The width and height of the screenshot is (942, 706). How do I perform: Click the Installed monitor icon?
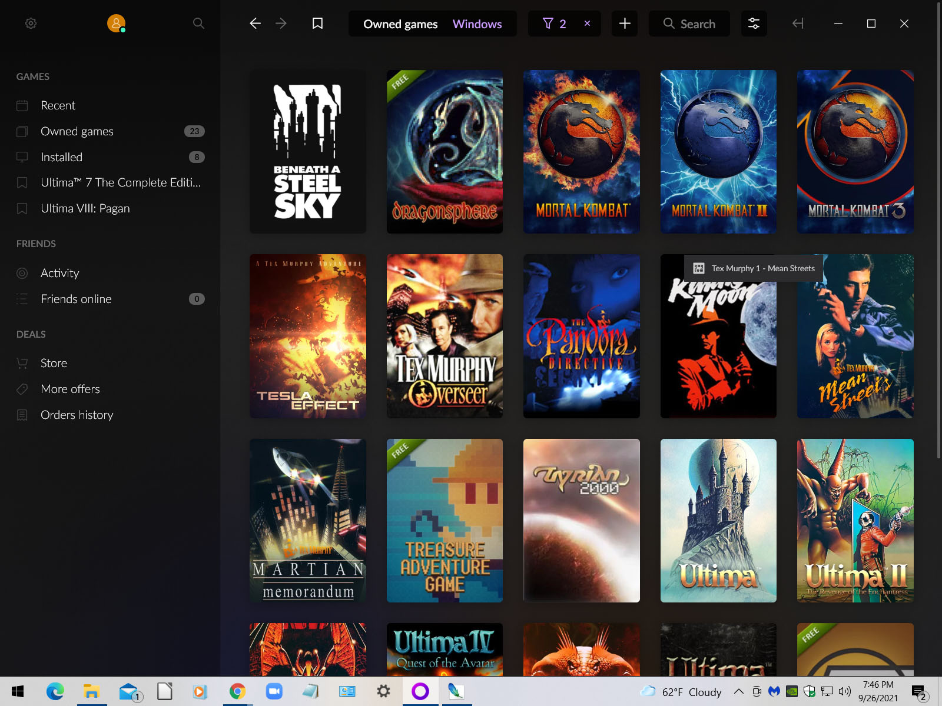pos(22,157)
